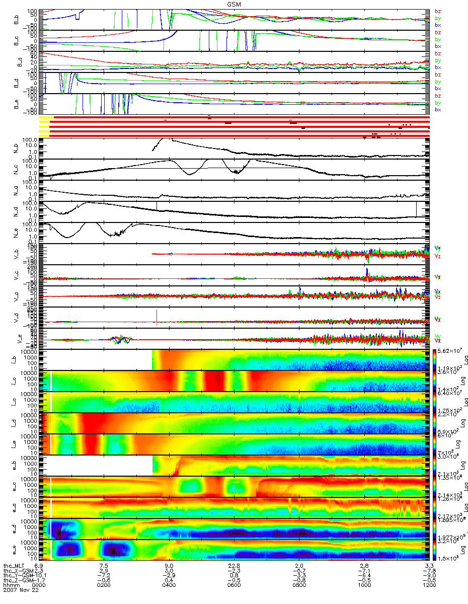Click the Vz legend label of V_b panel
The height and width of the screenshot is (604, 468).
438,256
